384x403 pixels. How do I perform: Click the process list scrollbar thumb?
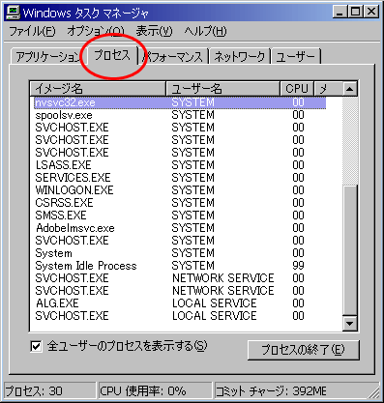(349, 250)
